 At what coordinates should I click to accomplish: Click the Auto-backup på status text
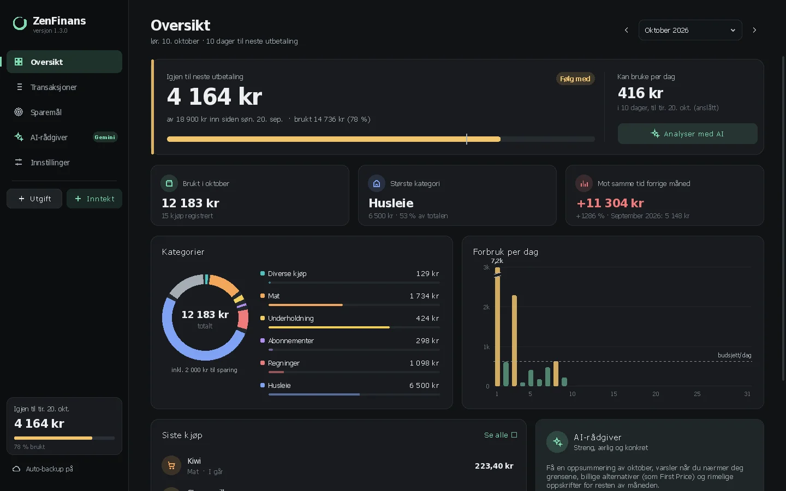[49, 469]
